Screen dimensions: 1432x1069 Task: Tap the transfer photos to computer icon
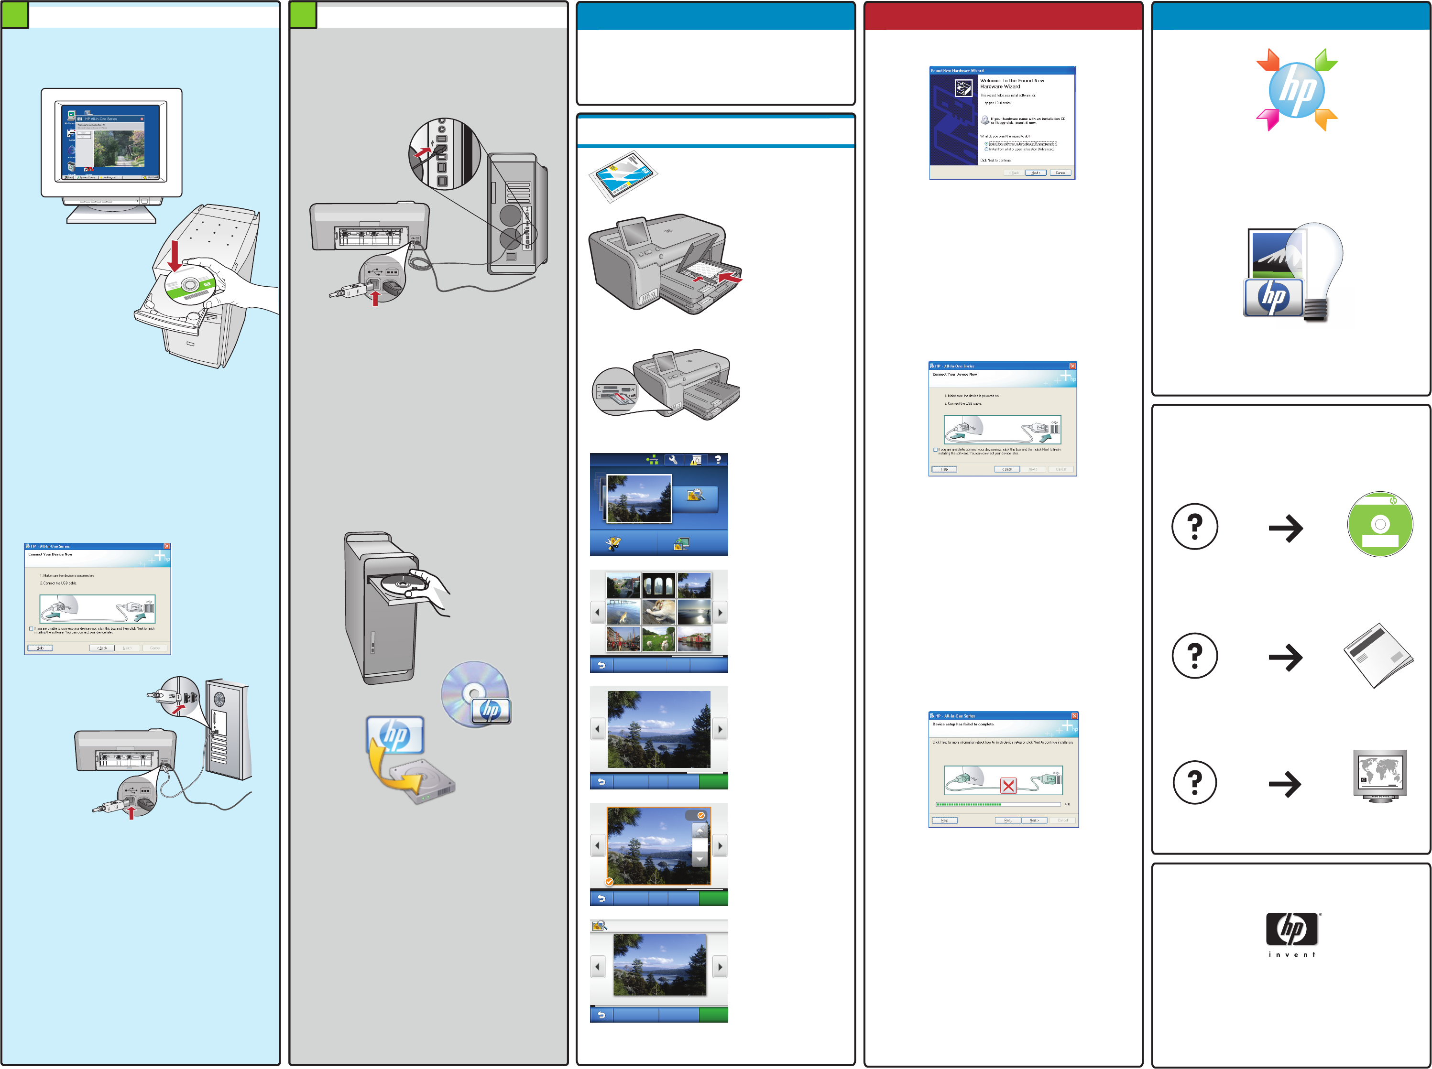(682, 543)
